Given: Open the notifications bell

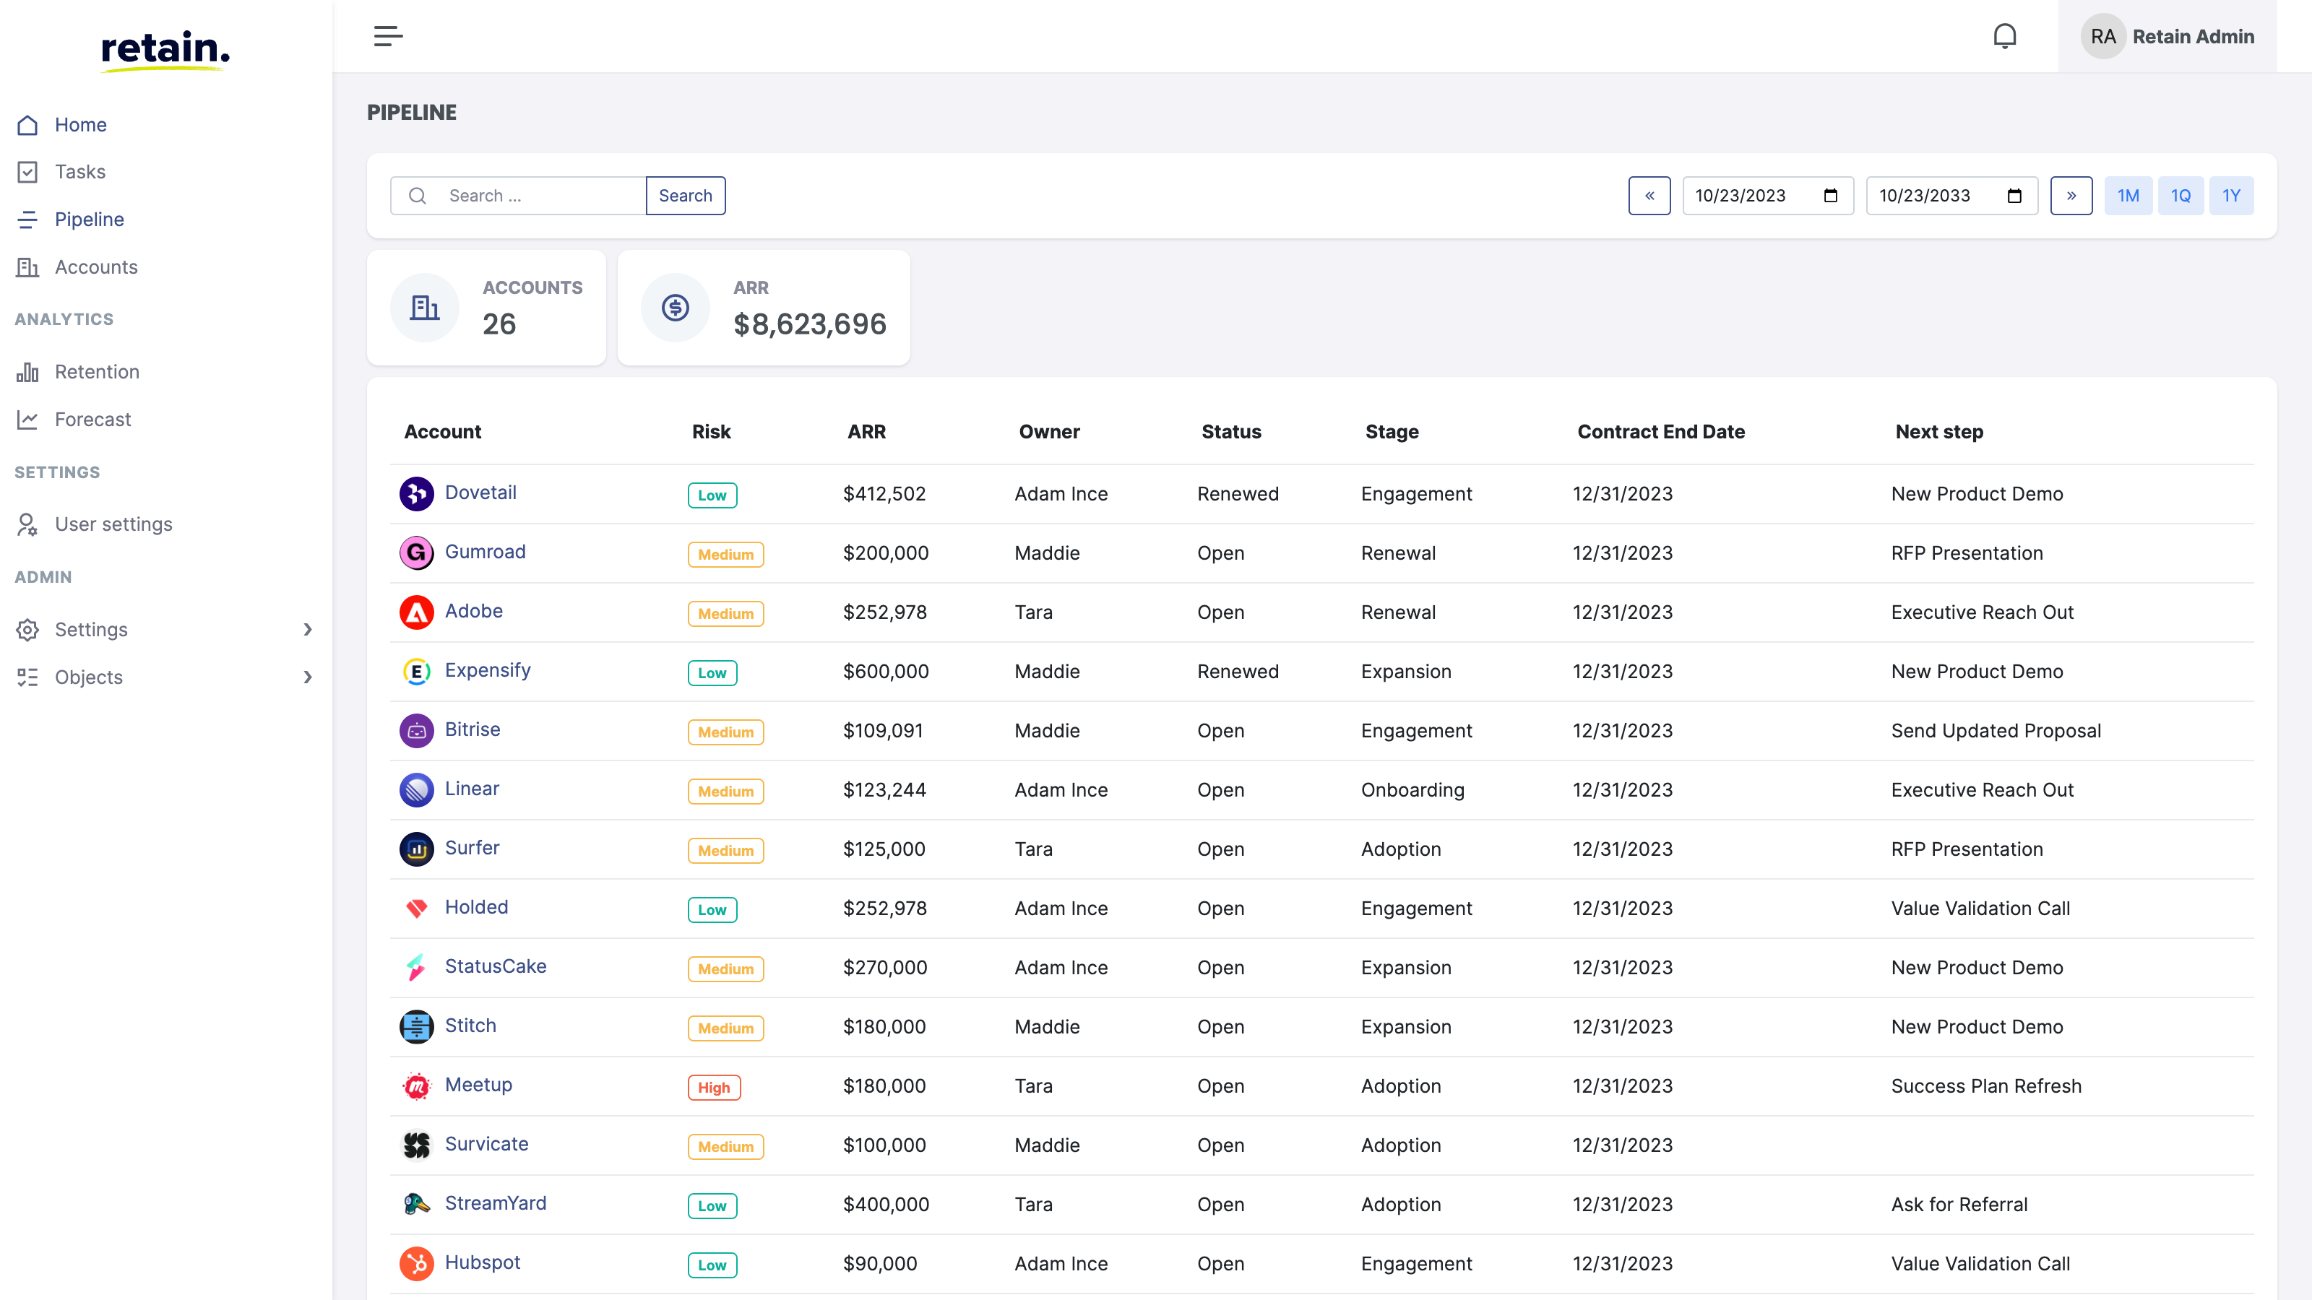Looking at the screenshot, I should (2005, 35).
